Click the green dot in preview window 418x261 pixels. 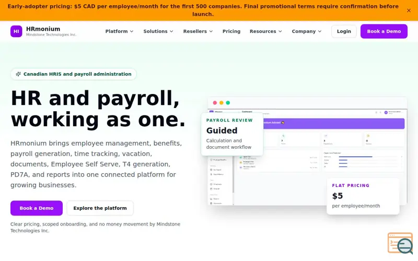coord(228,103)
